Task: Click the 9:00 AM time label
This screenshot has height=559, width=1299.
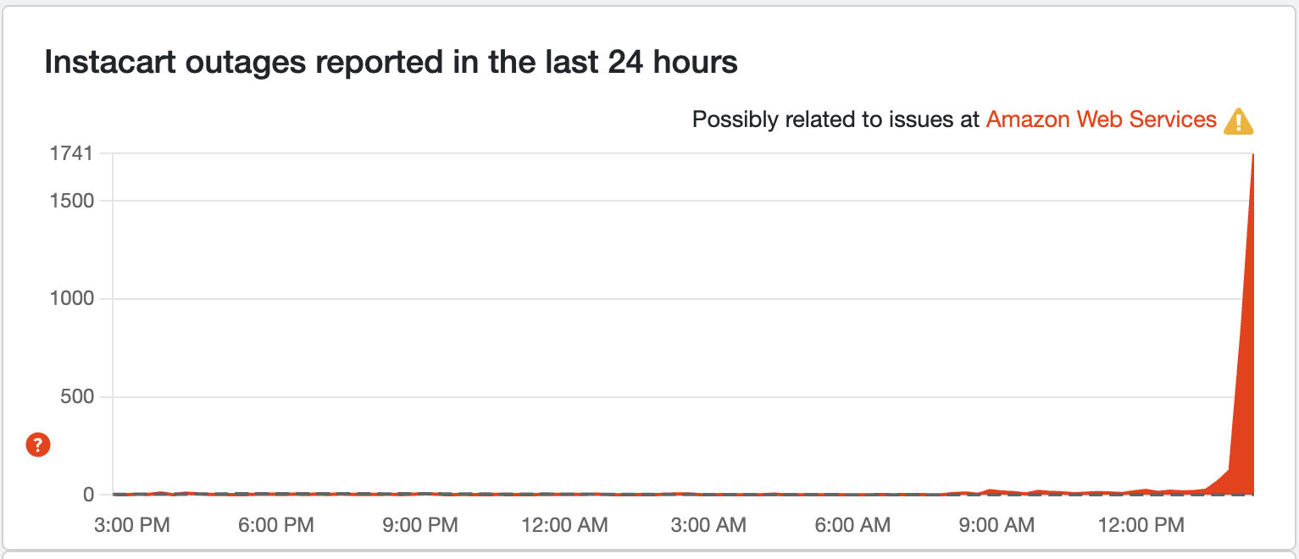Action: 996,525
